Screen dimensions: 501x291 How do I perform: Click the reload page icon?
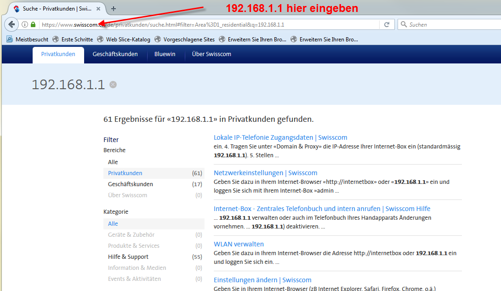[x=387, y=24]
